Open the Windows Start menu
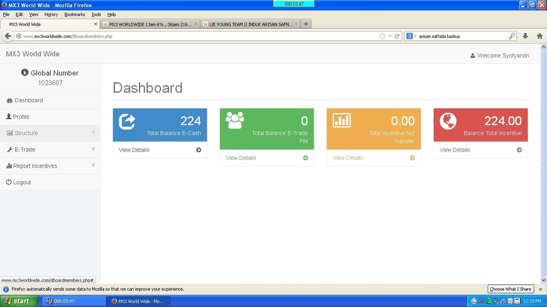Image resolution: width=547 pixels, height=307 pixels. pos(19,301)
